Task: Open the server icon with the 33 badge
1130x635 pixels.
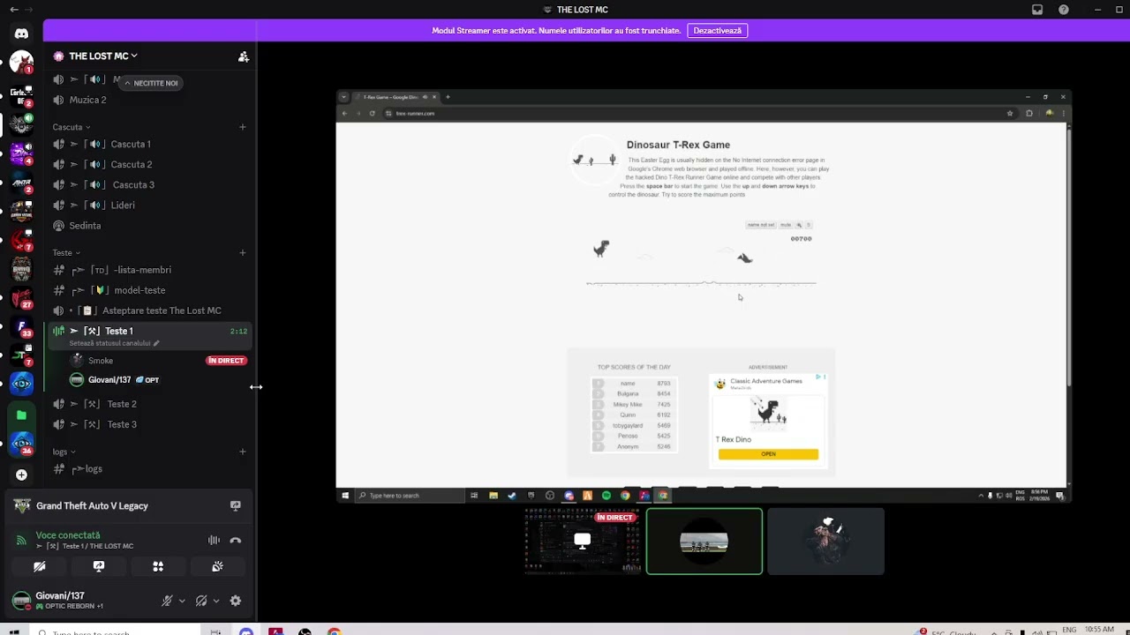Action: tap(21, 327)
